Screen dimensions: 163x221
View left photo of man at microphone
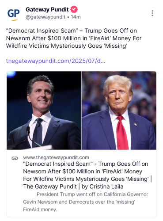(44, 110)
